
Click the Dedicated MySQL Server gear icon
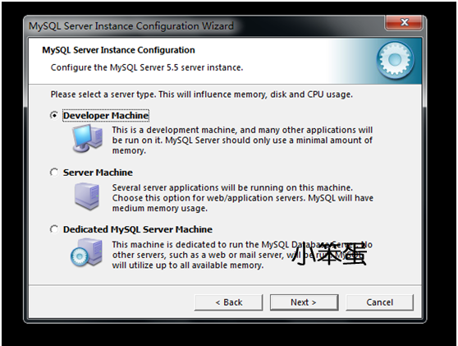(86, 252)
